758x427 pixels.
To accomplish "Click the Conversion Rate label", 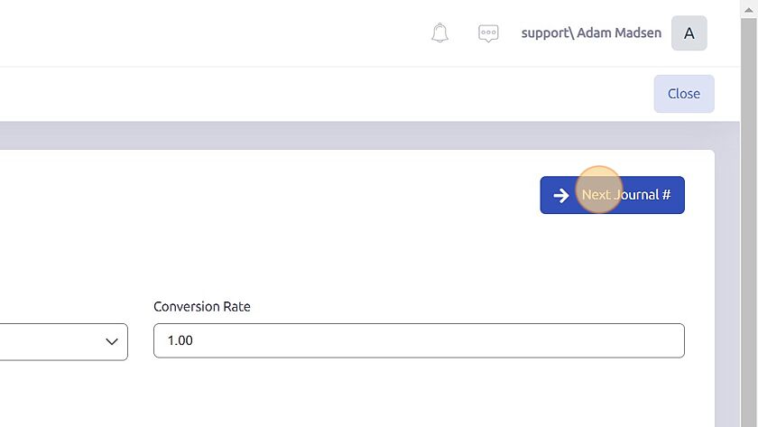I will [x=201, y=307].
